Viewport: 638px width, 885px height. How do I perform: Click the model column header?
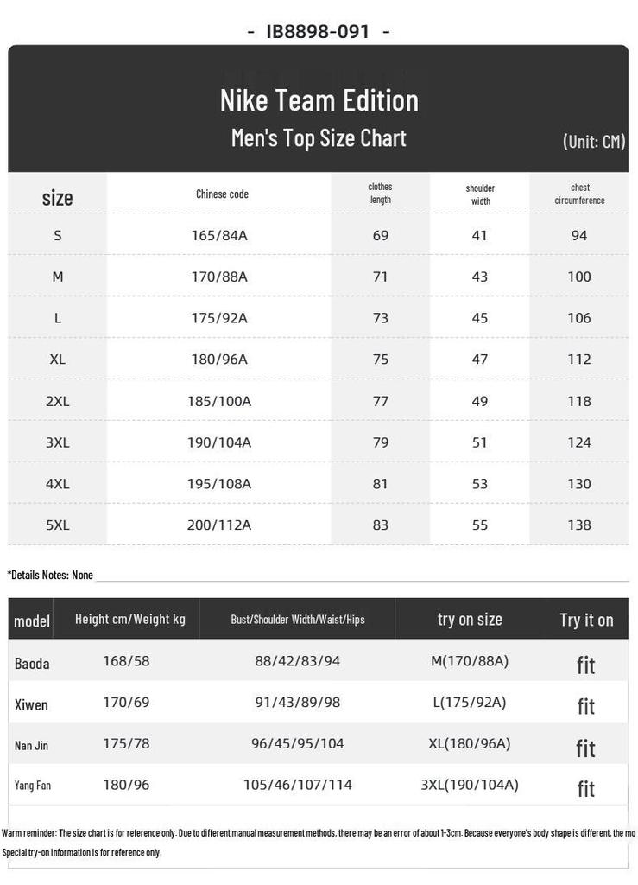pyautogui.click(x=32, y=621)
